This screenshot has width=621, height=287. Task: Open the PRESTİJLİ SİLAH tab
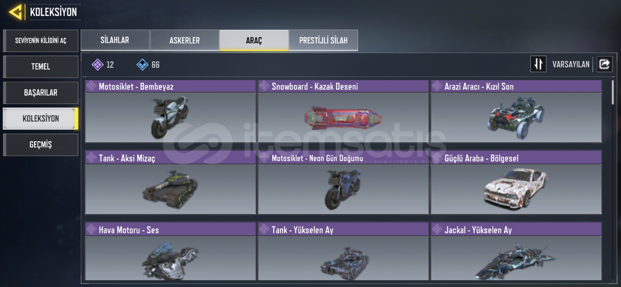(x=323, y=40)
